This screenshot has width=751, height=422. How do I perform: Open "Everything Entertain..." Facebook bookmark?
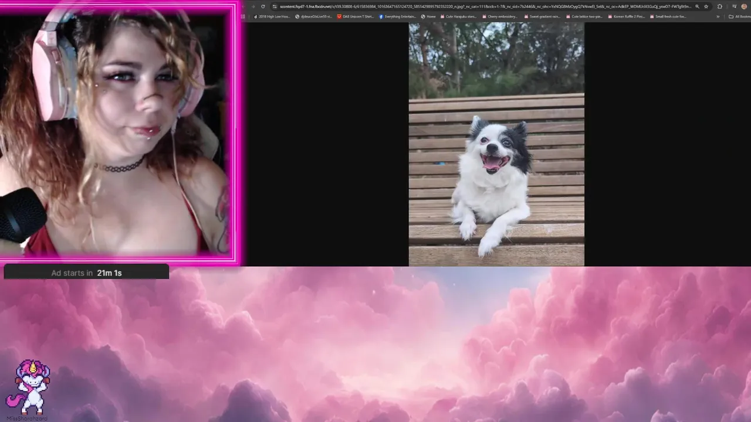(398, 16)
